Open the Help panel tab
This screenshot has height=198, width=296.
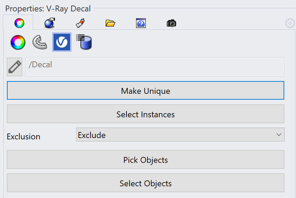tap(141, 23)
